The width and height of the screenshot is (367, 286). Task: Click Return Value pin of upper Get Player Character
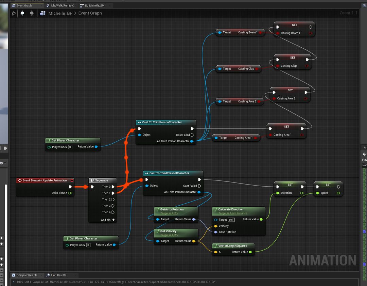point(96,147)
